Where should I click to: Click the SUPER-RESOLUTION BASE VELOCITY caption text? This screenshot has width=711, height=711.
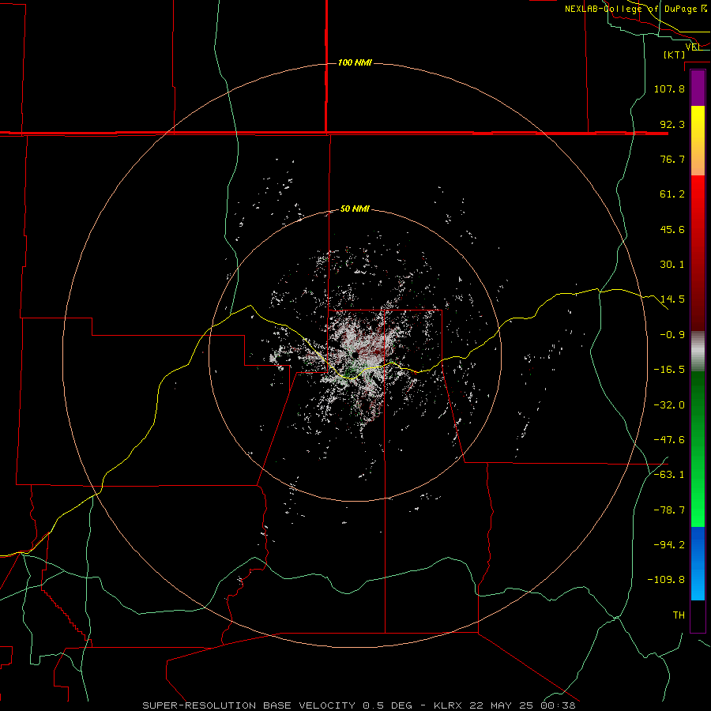(250, 705)
